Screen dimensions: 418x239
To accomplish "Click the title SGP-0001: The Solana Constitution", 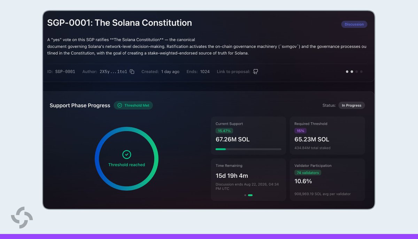I will tap(119, 23).
